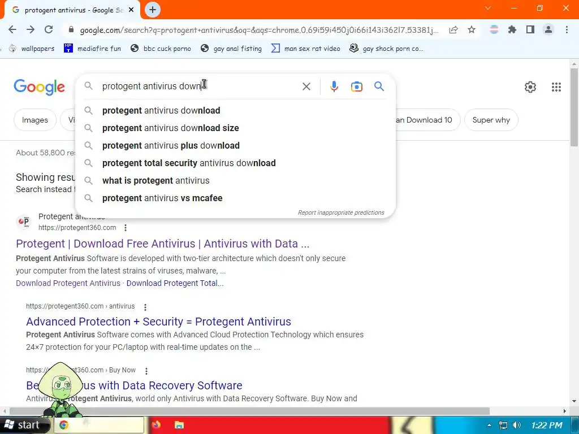
Task: Choose suggestion protegent antivirus vs mcafee
Action: click(x=162, y=198)
